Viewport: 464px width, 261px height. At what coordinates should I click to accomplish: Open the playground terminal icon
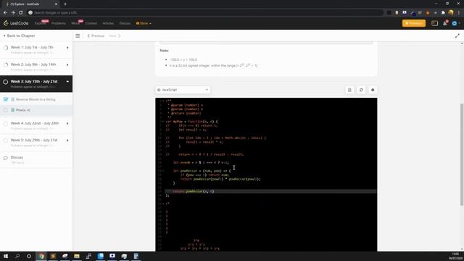point(434,23)
